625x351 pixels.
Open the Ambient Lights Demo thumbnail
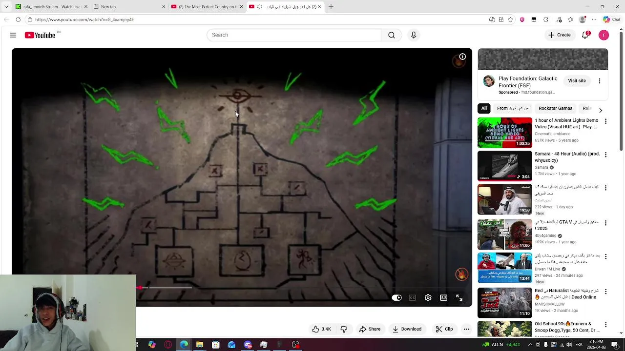[x=504, y=133]
